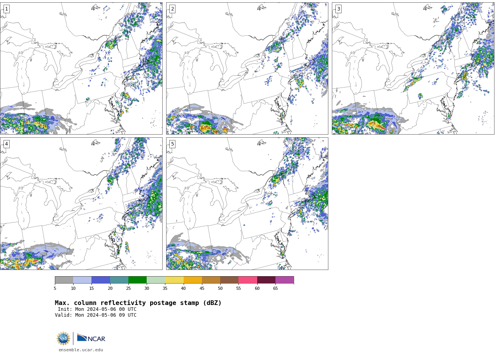Select the teal 20-25 dBZ swatch

[x=119, y=280]
